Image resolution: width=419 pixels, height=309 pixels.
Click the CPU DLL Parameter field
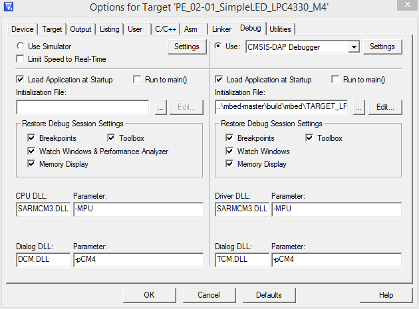pos(138,209)
